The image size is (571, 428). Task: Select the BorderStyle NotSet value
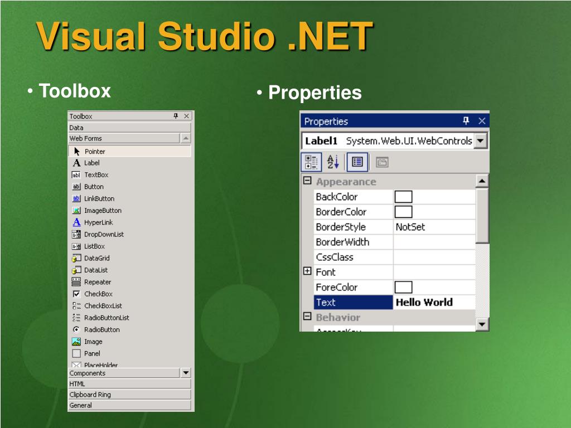pos(434,227)
